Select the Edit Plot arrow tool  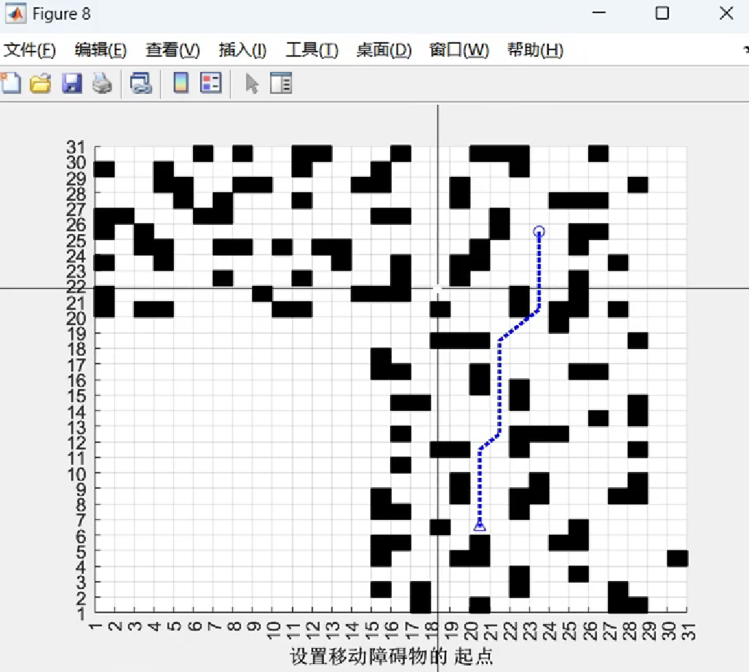pos(252,84)
